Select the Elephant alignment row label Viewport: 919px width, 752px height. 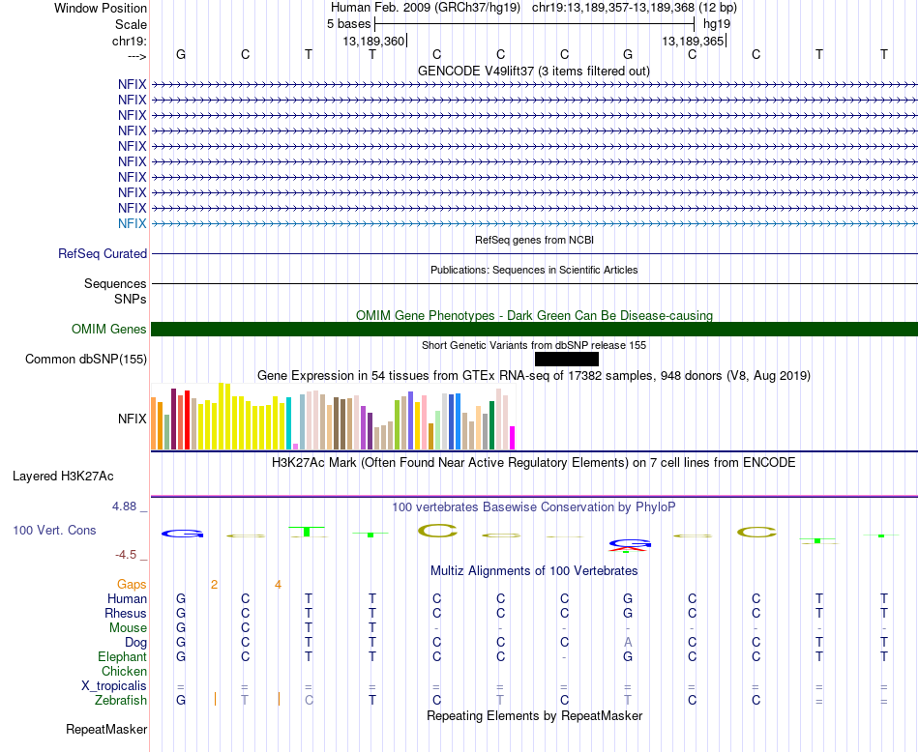pyautogui.click(x=123, y=656)
